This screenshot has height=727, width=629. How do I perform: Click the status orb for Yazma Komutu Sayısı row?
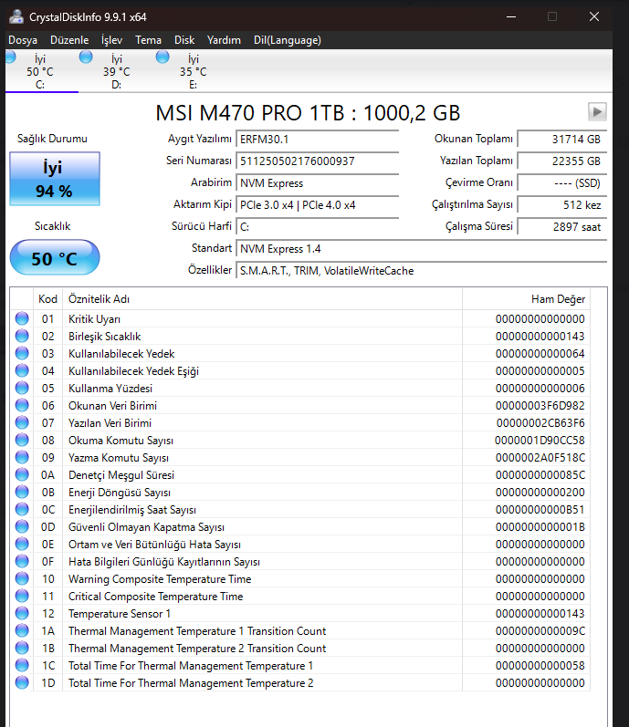click(x=22, y=457)
